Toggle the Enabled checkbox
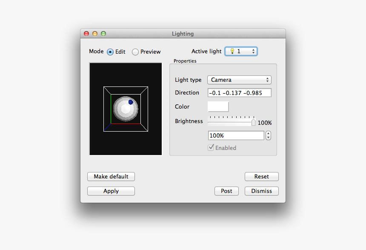Image resolution: width=366 pixels, height=250 pixels. [x=211, y=148]
